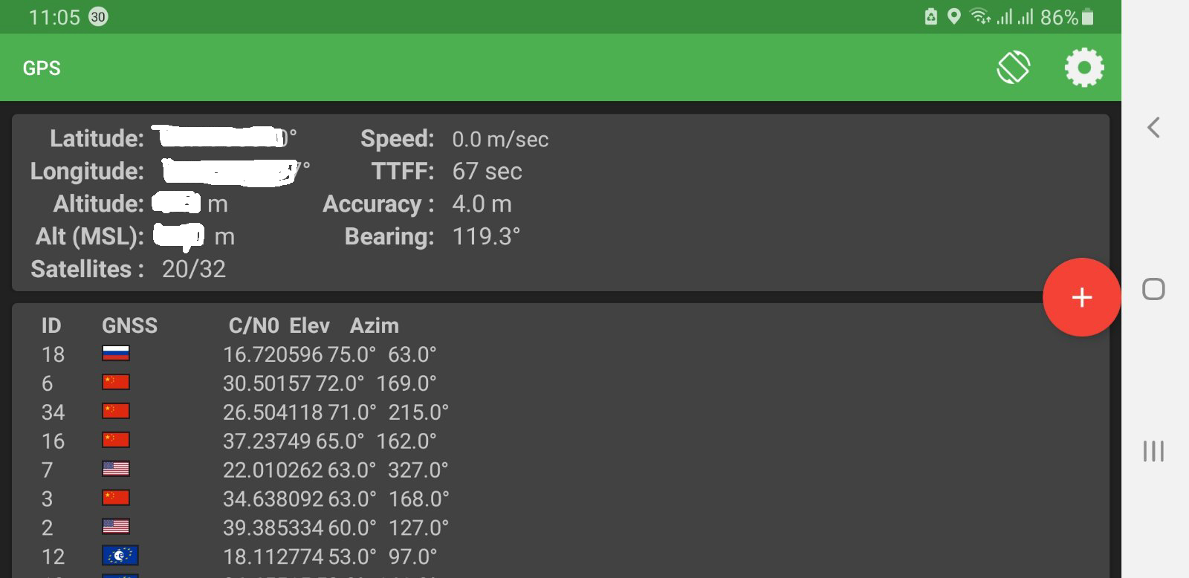The height and width of the screenshot is (578, 1189).
Task: Tap the 11:05 clock in status bar
Action: [54, 17]
